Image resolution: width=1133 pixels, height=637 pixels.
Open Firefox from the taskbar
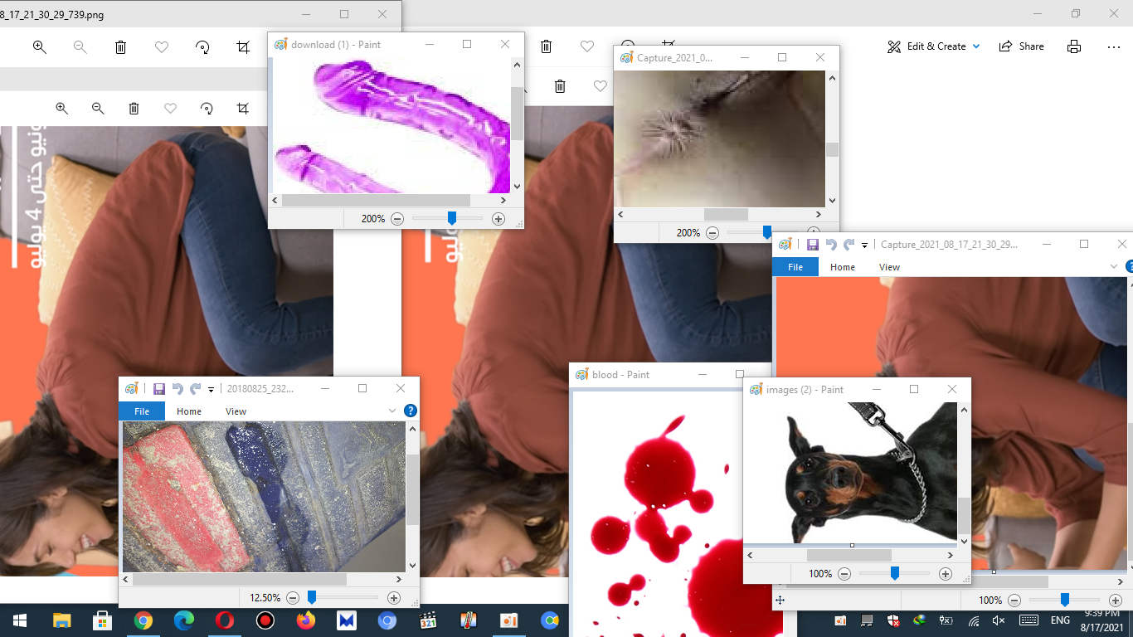tap(306, 620)
